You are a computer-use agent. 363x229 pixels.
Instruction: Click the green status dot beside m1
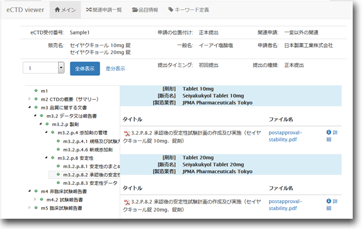click(36, 90)
